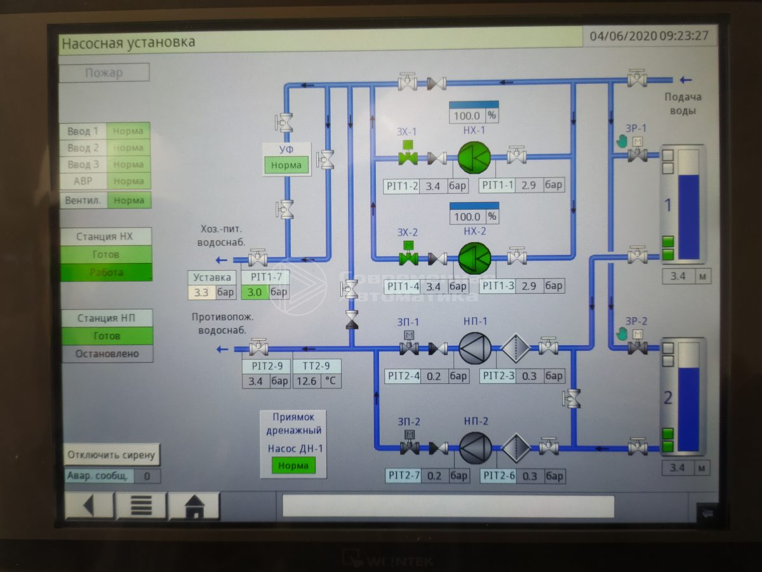Click the УФ Норма status box
This screenshot has width=762, height=572.
286,165
